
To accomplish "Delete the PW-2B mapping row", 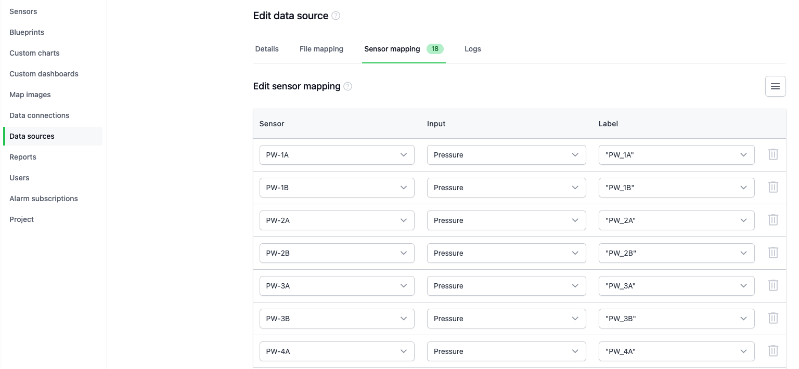I will [x=773, y=253].
